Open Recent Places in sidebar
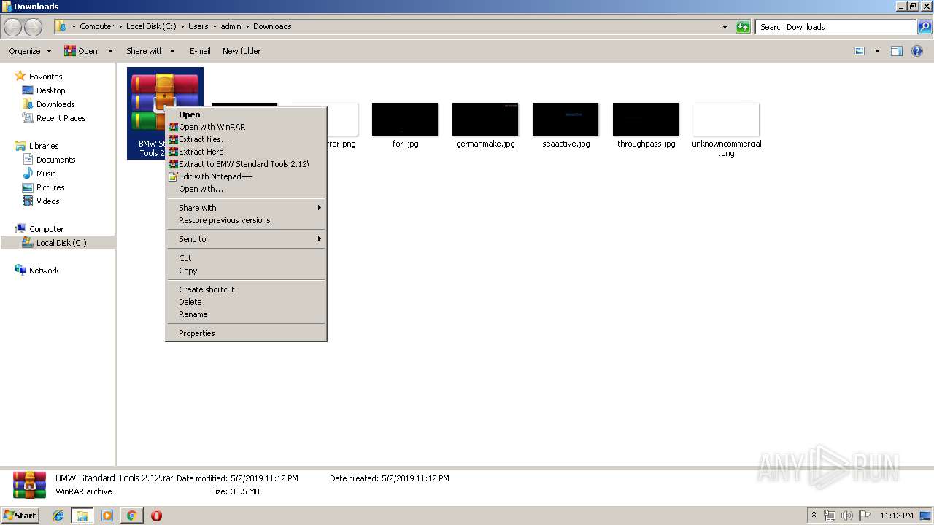 tap(61, 118)
